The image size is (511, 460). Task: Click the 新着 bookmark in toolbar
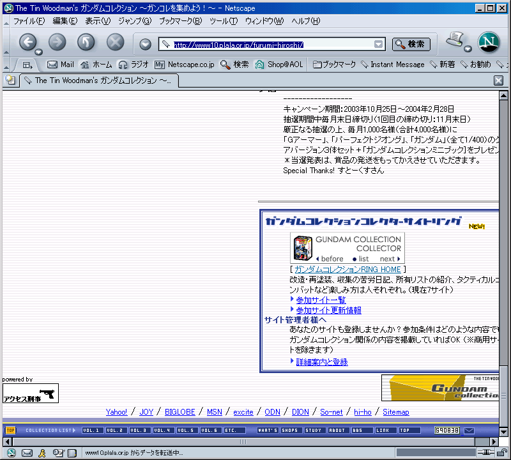tap(443, 65)
